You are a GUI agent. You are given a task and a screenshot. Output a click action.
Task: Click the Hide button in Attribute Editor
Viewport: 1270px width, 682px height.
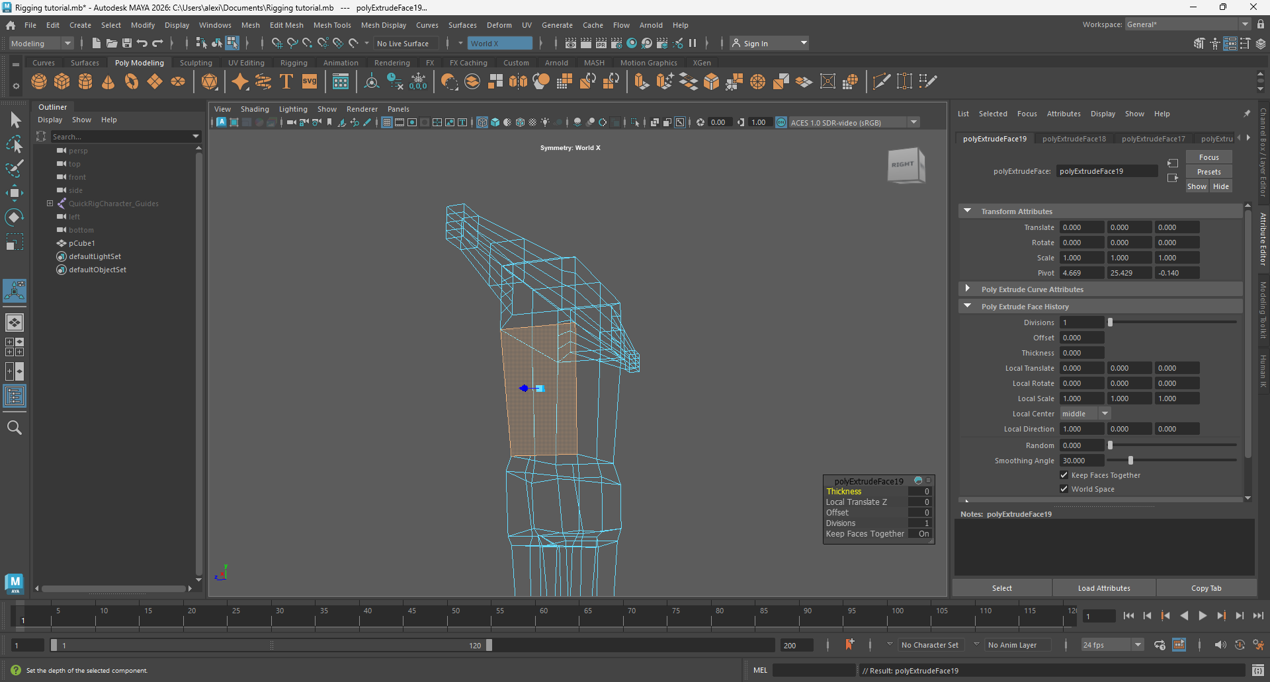(x=1220, y=186)
